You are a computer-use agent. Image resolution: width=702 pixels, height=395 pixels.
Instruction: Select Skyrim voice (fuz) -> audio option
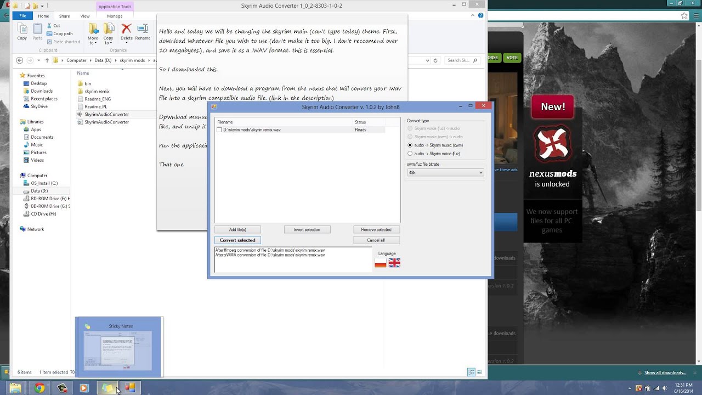point(434,128)
